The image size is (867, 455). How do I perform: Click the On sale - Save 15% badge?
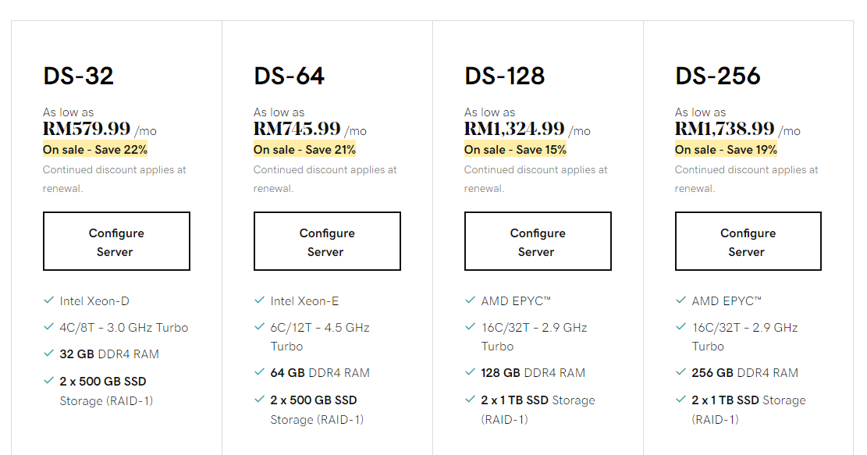click(x=515, y=150)
